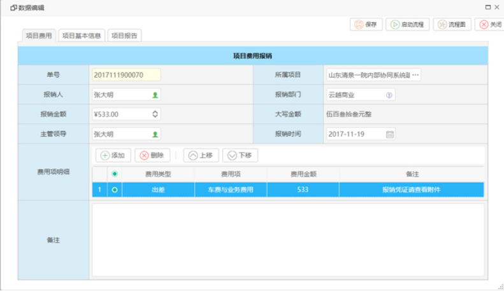Click the 单号 field 2017111900070
The image size is (504, 291).
point(126,75)
